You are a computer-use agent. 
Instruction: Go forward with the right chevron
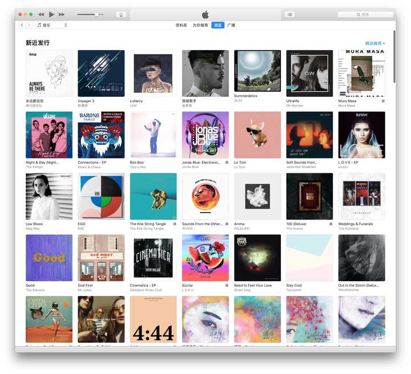(x=29, y=25)
